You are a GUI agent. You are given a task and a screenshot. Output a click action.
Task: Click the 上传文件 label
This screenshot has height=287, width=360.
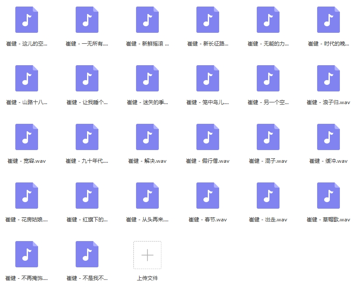pyautogui.click(x=147, y=278)
